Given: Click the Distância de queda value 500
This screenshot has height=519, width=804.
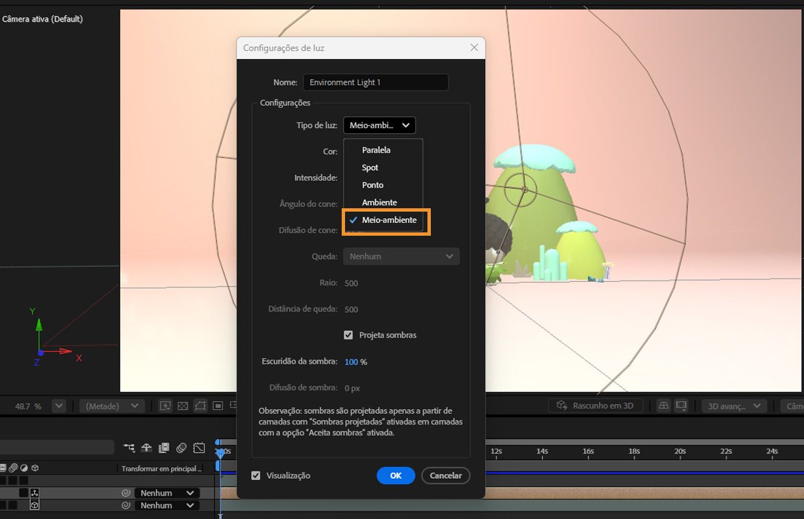Looking at the screenshot, I should pos(351,309).
